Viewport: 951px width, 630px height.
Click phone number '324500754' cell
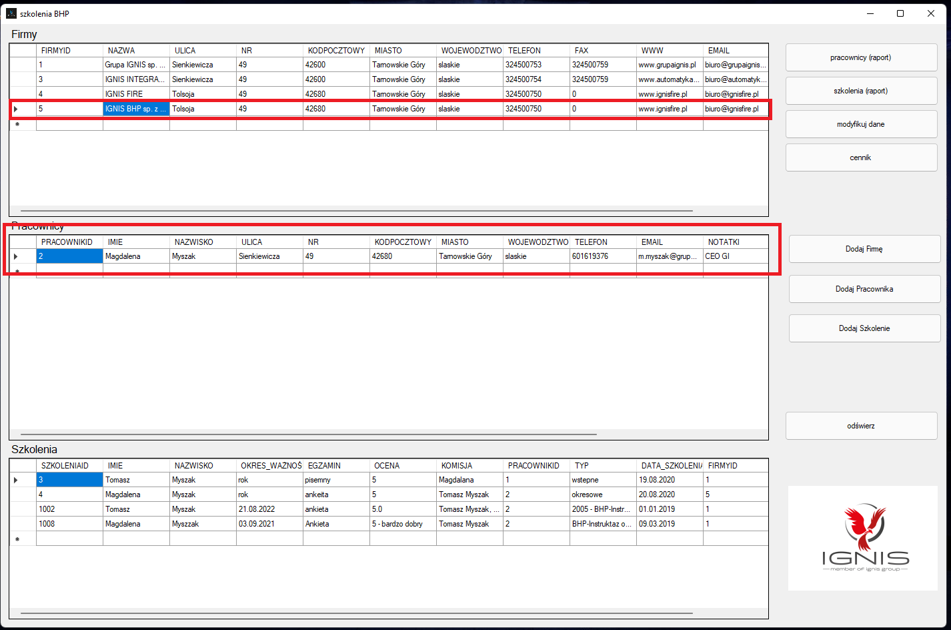[x=536, y=79]
